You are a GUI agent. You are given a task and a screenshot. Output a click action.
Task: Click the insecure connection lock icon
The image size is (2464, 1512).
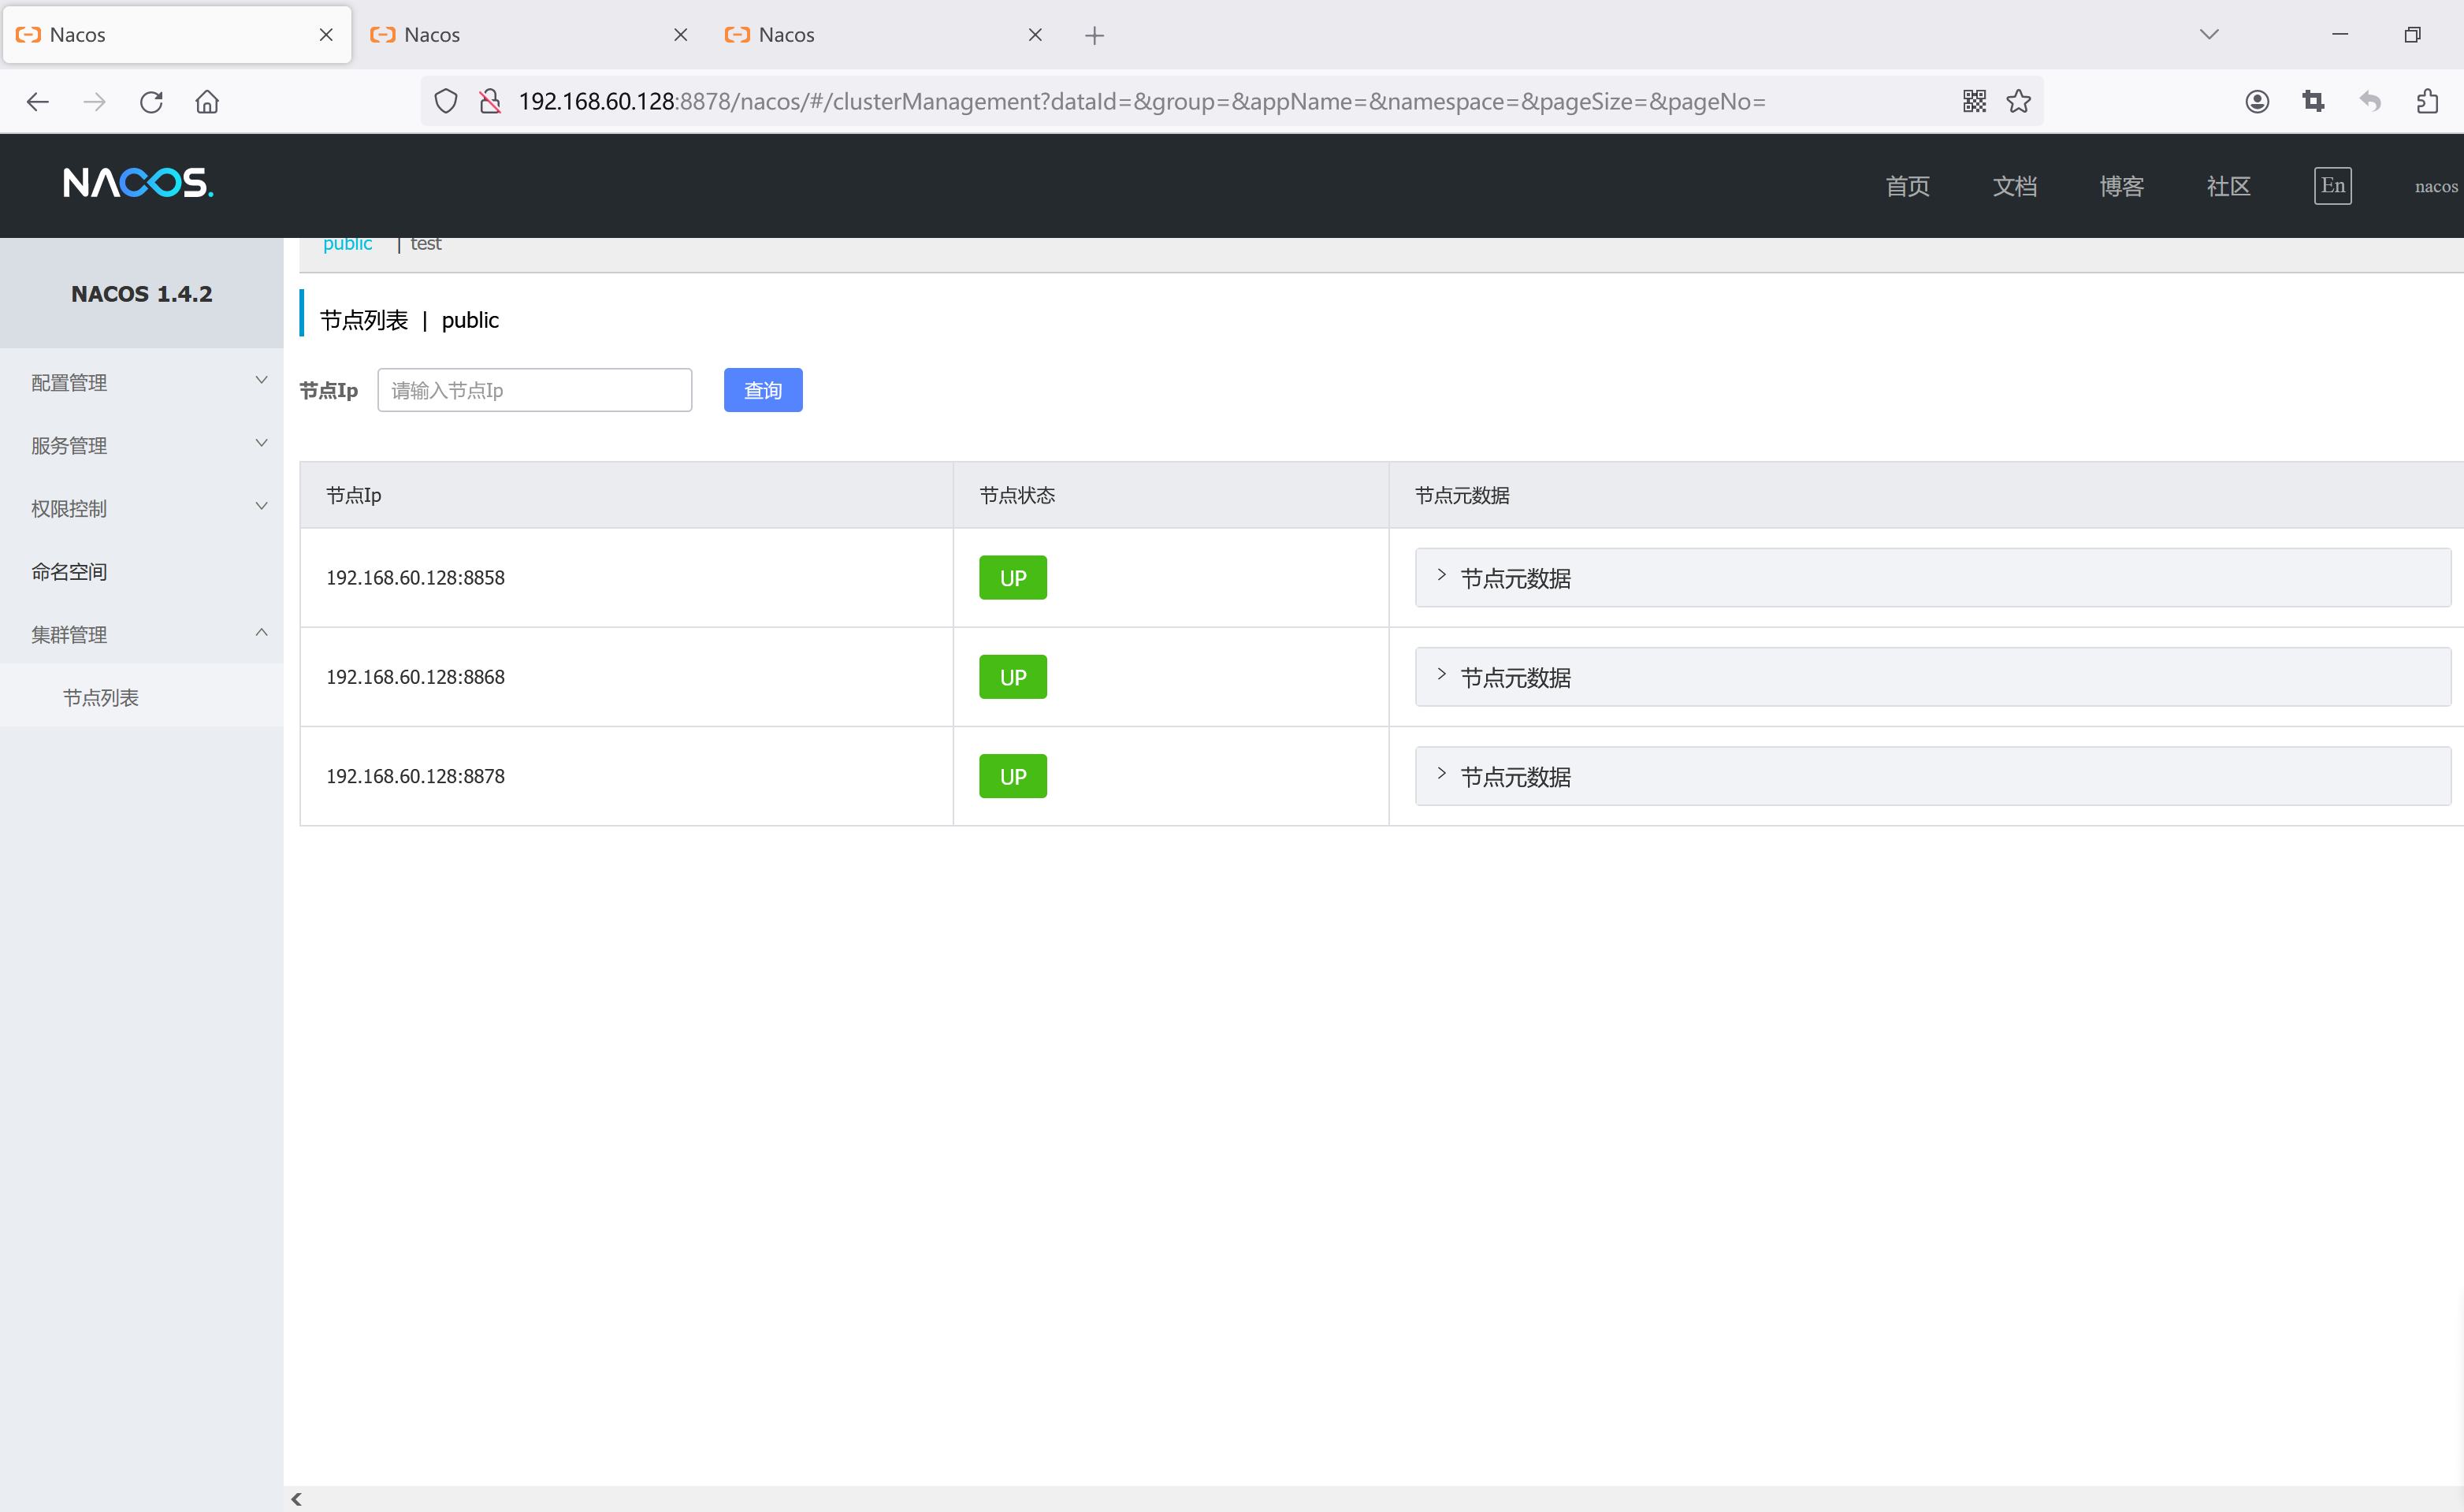pyautogui.click(x=490, y=102)
